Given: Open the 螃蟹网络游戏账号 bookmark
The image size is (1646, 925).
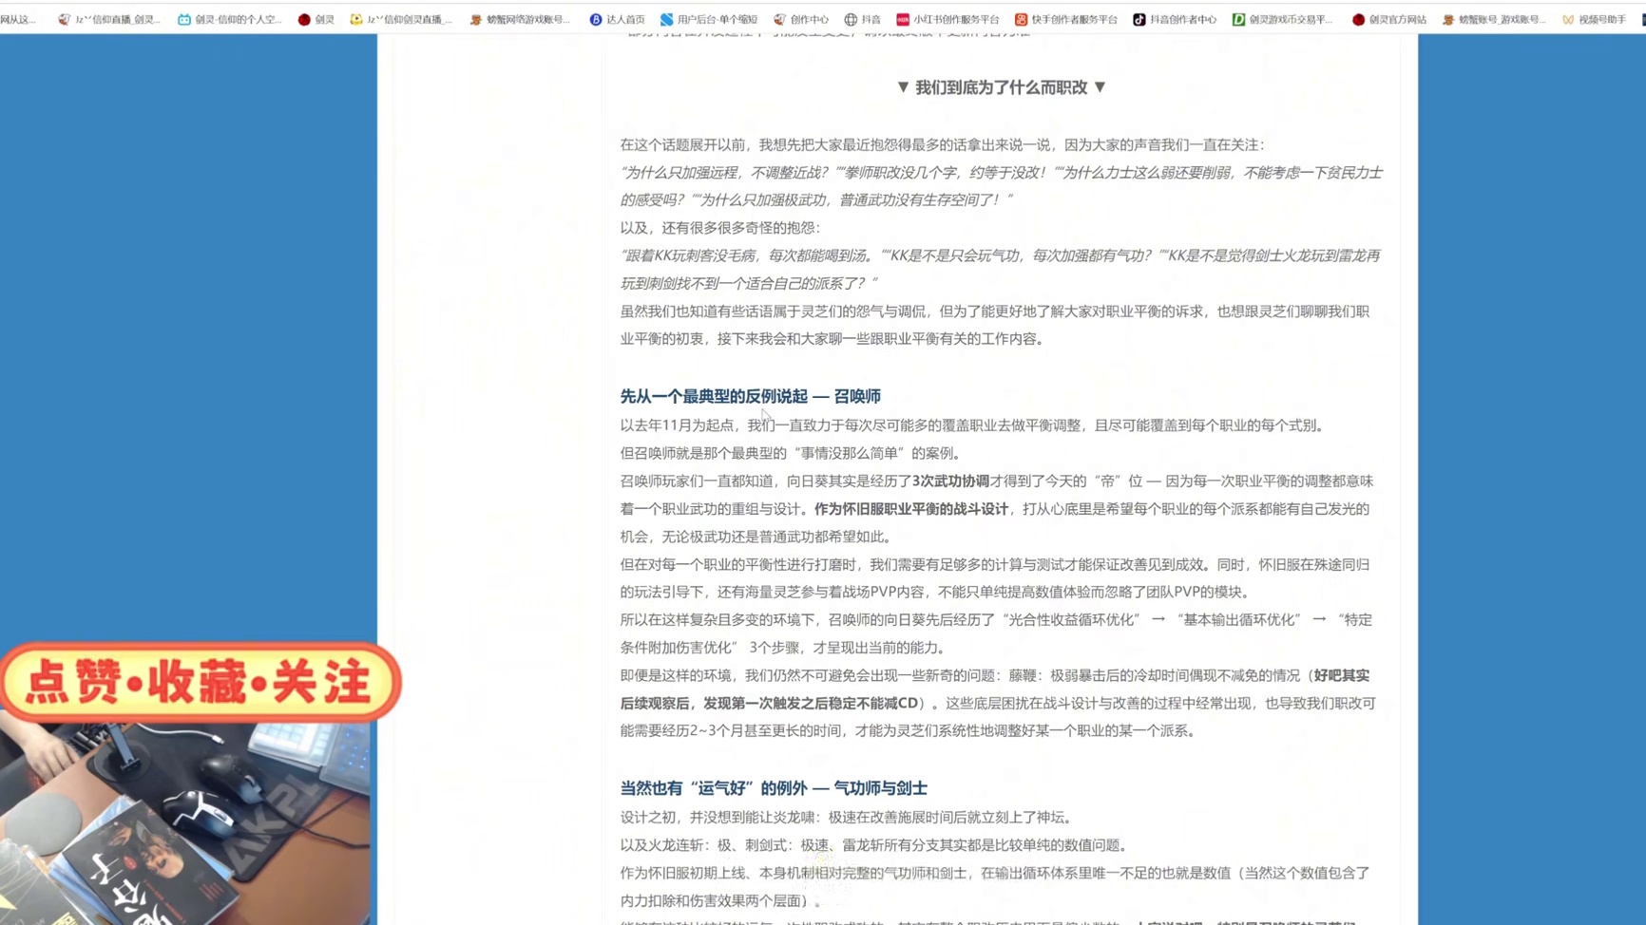Looking at the screenshot, I should coord(520,19).
